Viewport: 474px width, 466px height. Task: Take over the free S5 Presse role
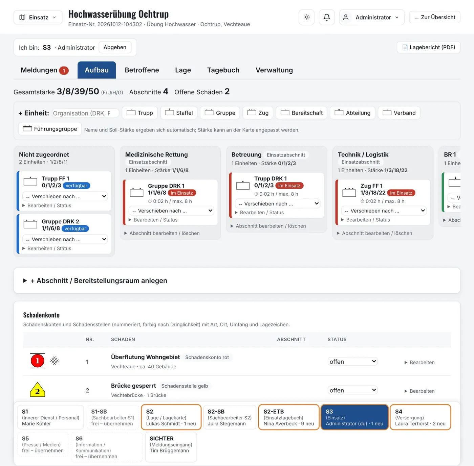(x=43, y=444)
